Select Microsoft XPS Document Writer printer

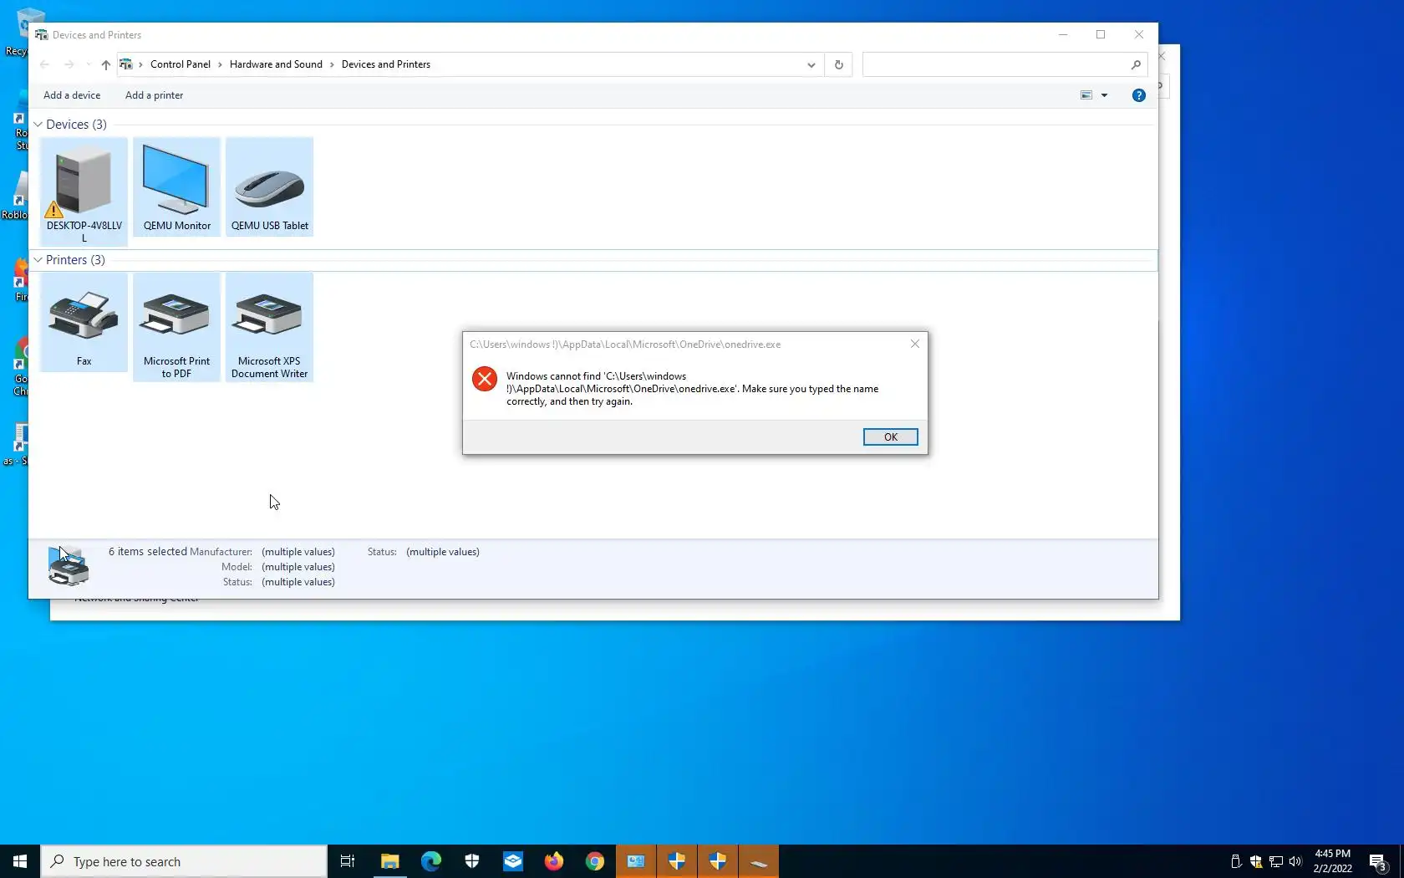(x=269, y=328)
